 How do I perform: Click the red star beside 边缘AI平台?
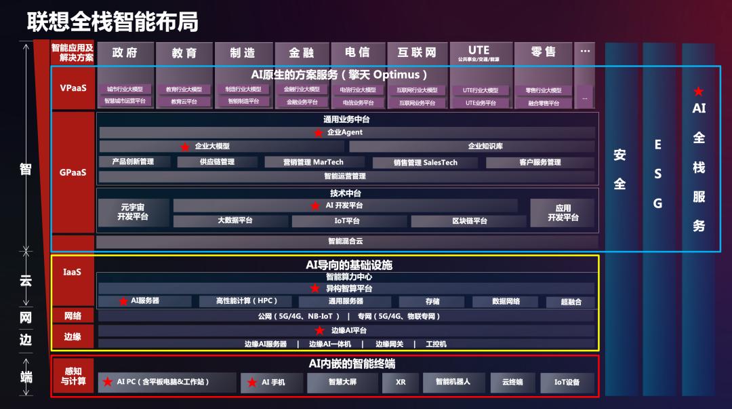coord(319,331)
